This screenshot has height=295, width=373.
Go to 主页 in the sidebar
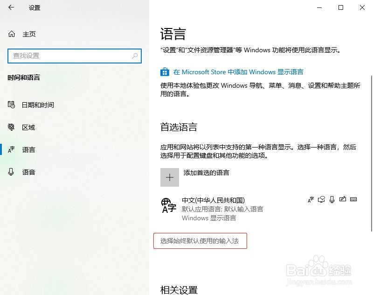point(29,34)
